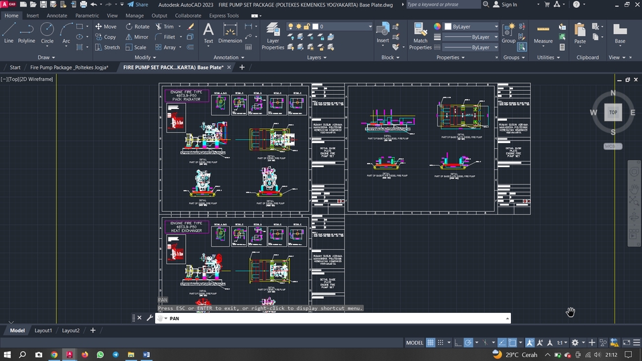
Task: Toggle 2D object snap in status bar
Action: click(x=512, y=342)
